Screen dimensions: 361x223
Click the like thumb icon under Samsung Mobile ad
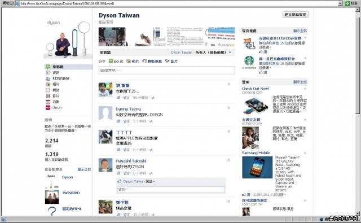tap(244, 195)
